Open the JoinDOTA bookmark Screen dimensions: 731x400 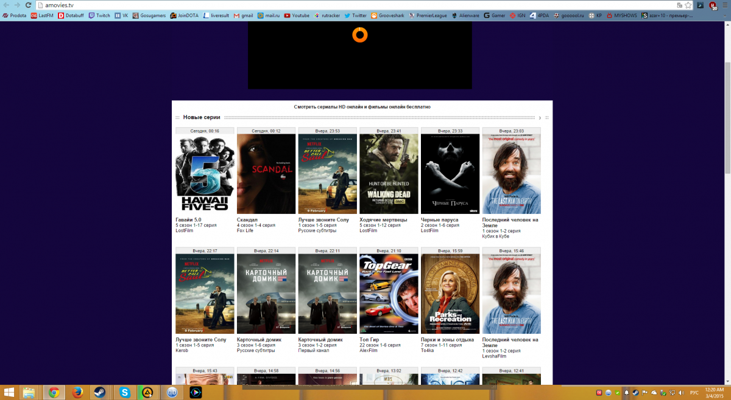pos(185,15)
